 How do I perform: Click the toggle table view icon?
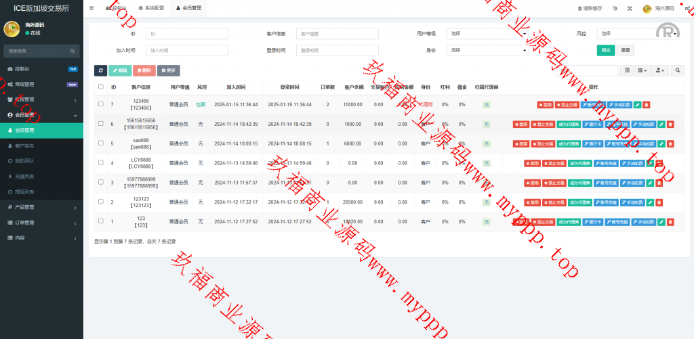(627, 70)
